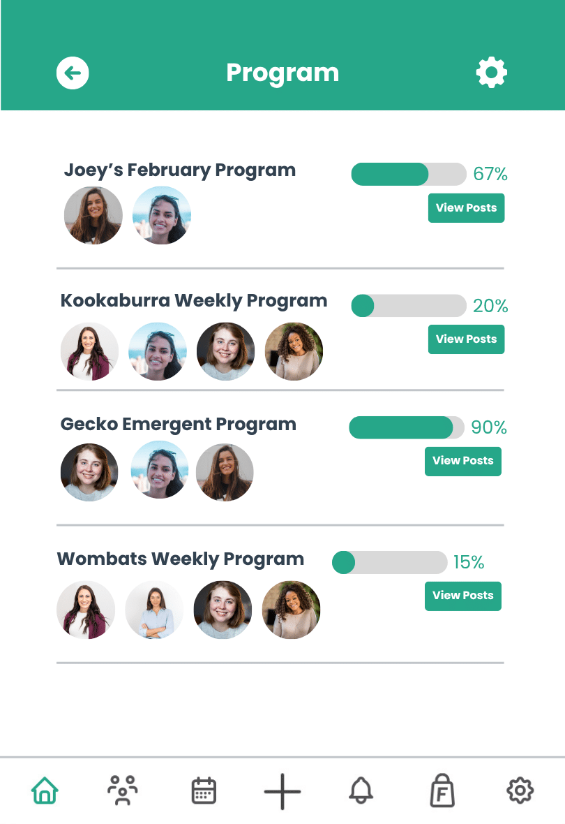Open the shopping bag F icon
The height and width of the screenshot is (824, 565).
tap(442, 792)
